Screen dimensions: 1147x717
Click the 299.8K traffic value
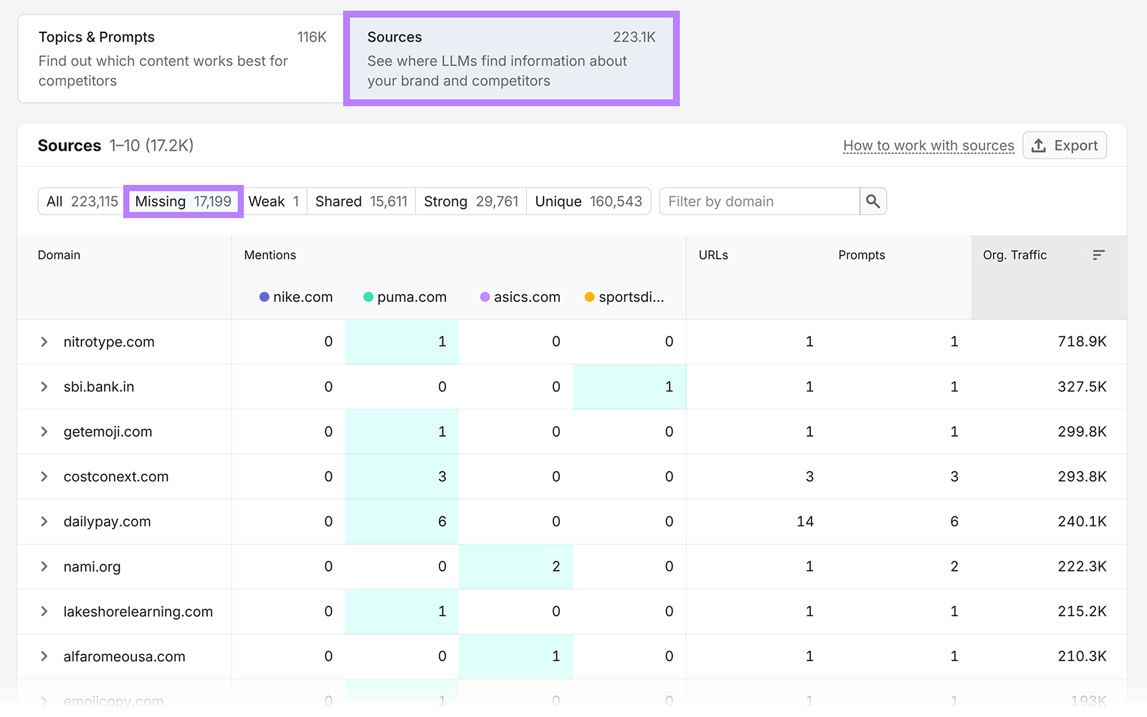pos(1082,432)
